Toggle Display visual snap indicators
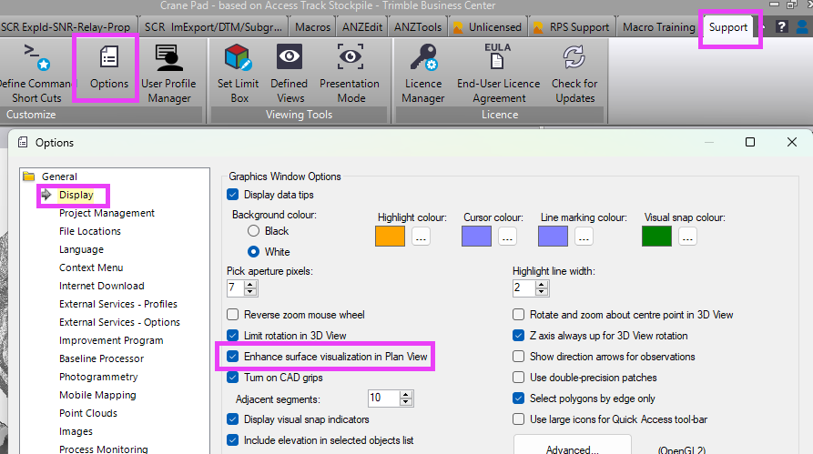This screenshot has height=454, width=813. click(x=233, y=419)
